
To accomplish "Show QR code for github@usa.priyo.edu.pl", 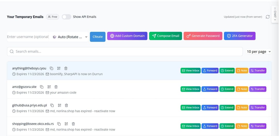I will click(x=59, y=105).
